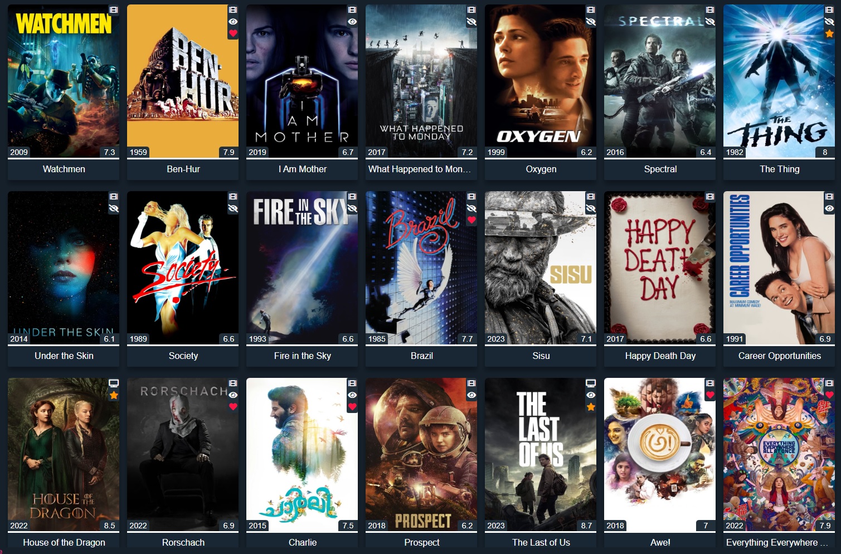Click the film icon on Fire in the Sky
Viewport: 841px width, 554px height.
point(352,197)
